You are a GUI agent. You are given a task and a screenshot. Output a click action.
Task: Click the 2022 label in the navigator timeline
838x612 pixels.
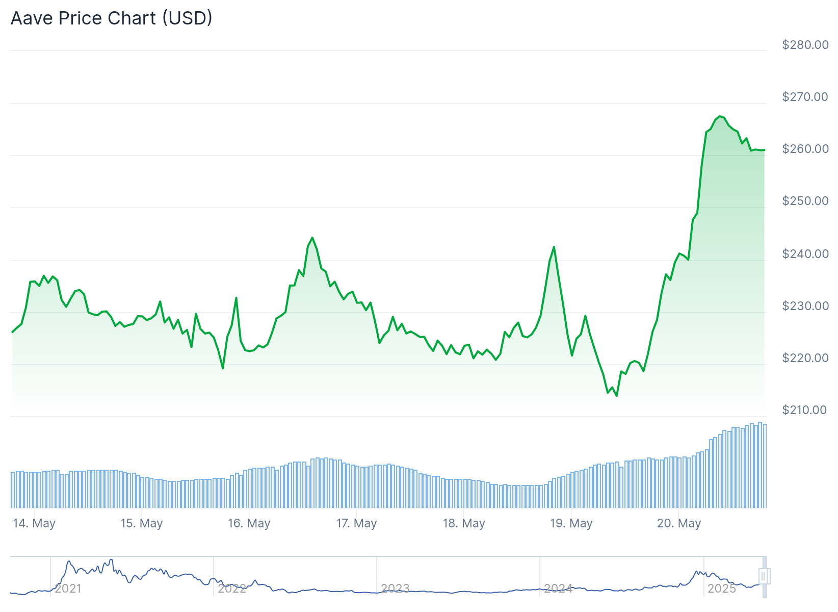point(232,589)
